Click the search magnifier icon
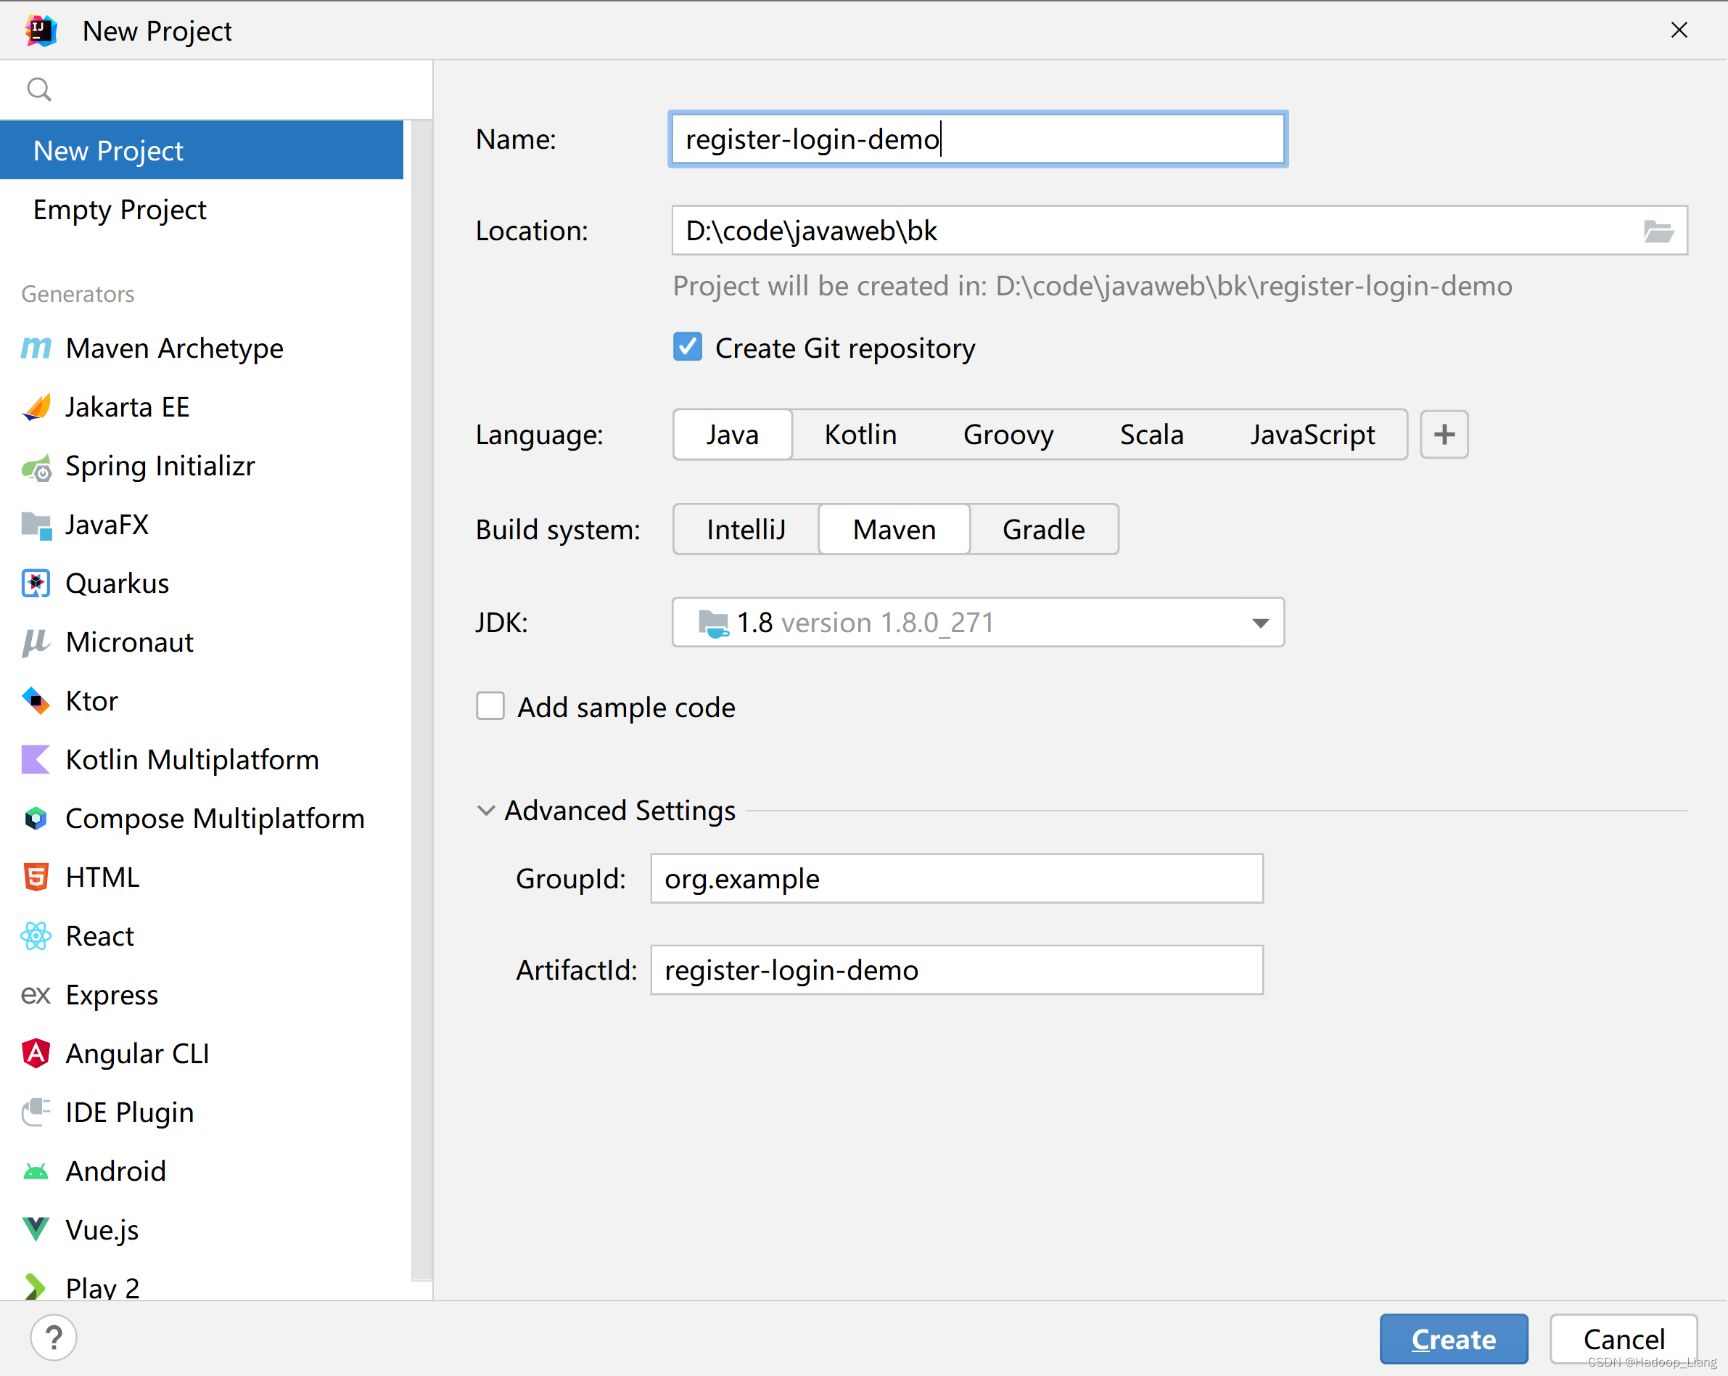The image size is (1728, 1376). click(38, 89)
